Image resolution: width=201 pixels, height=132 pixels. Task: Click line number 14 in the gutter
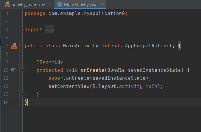click(6, 102)
